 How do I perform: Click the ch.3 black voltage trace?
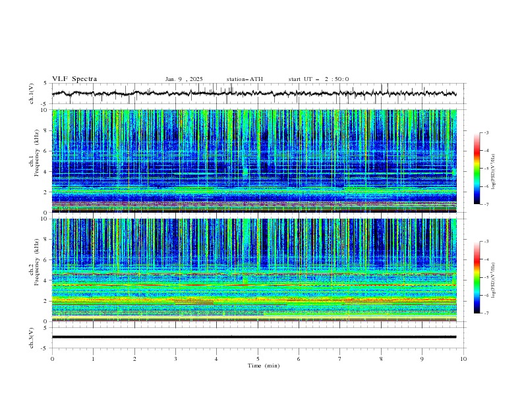point(254,337)
